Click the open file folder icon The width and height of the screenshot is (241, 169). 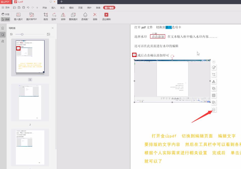14,8
